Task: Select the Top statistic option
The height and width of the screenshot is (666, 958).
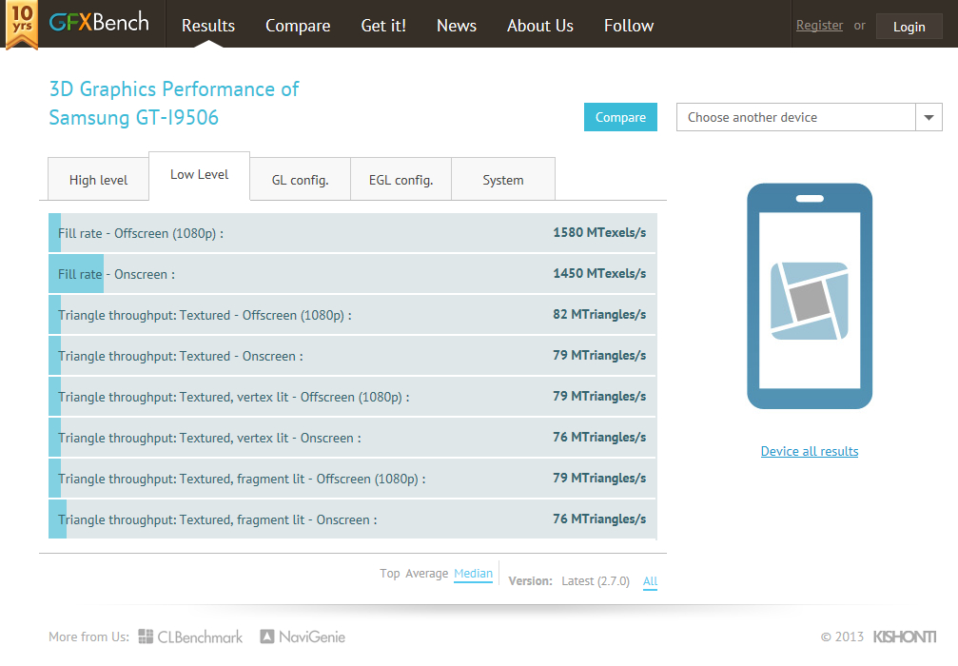Action: pos(390,573)
